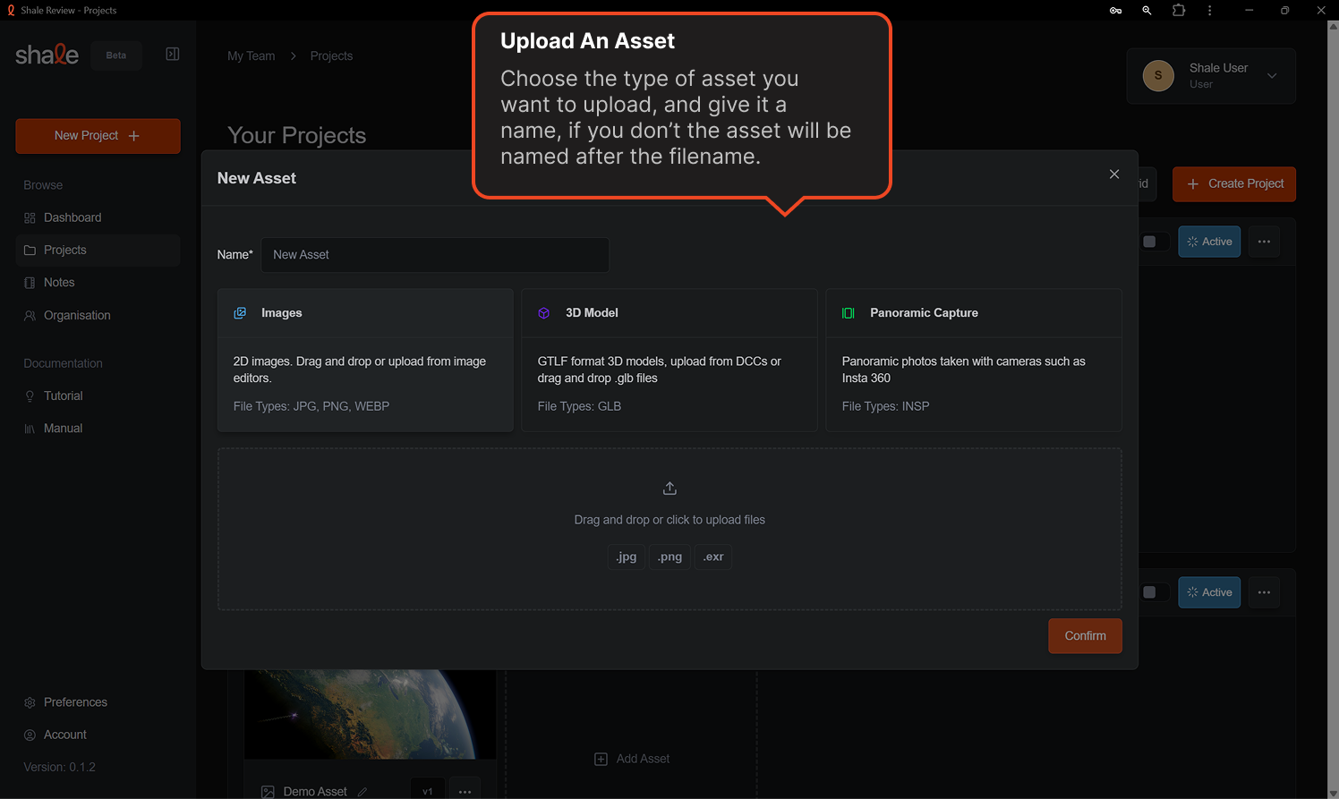Screen dimensions: 1339x799
Task: Open the Manual documentation
Action: [x=98, y=428]
